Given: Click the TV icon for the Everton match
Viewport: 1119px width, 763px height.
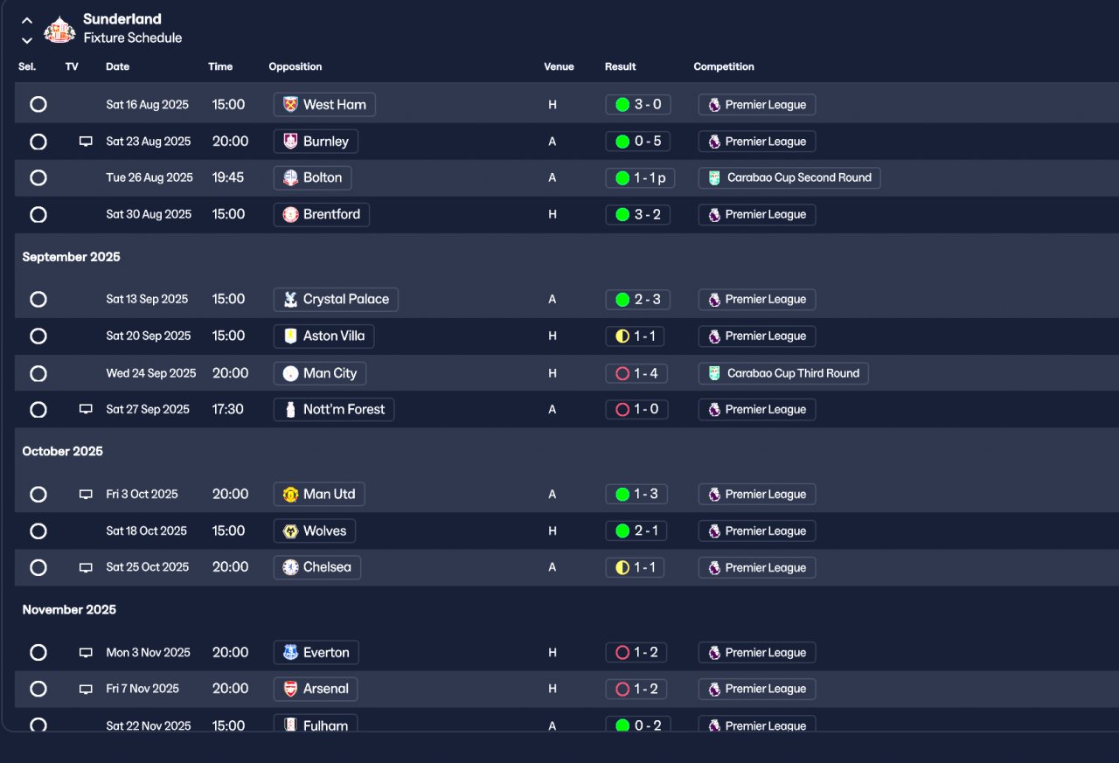Looking at the screenshot, I should (86, 652).
